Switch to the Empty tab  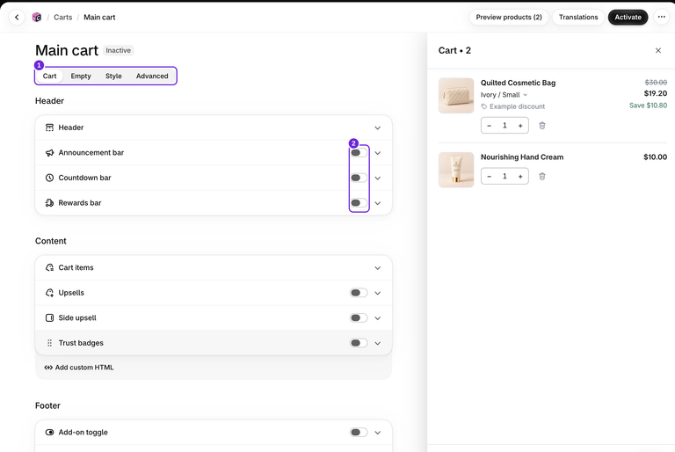81,76
